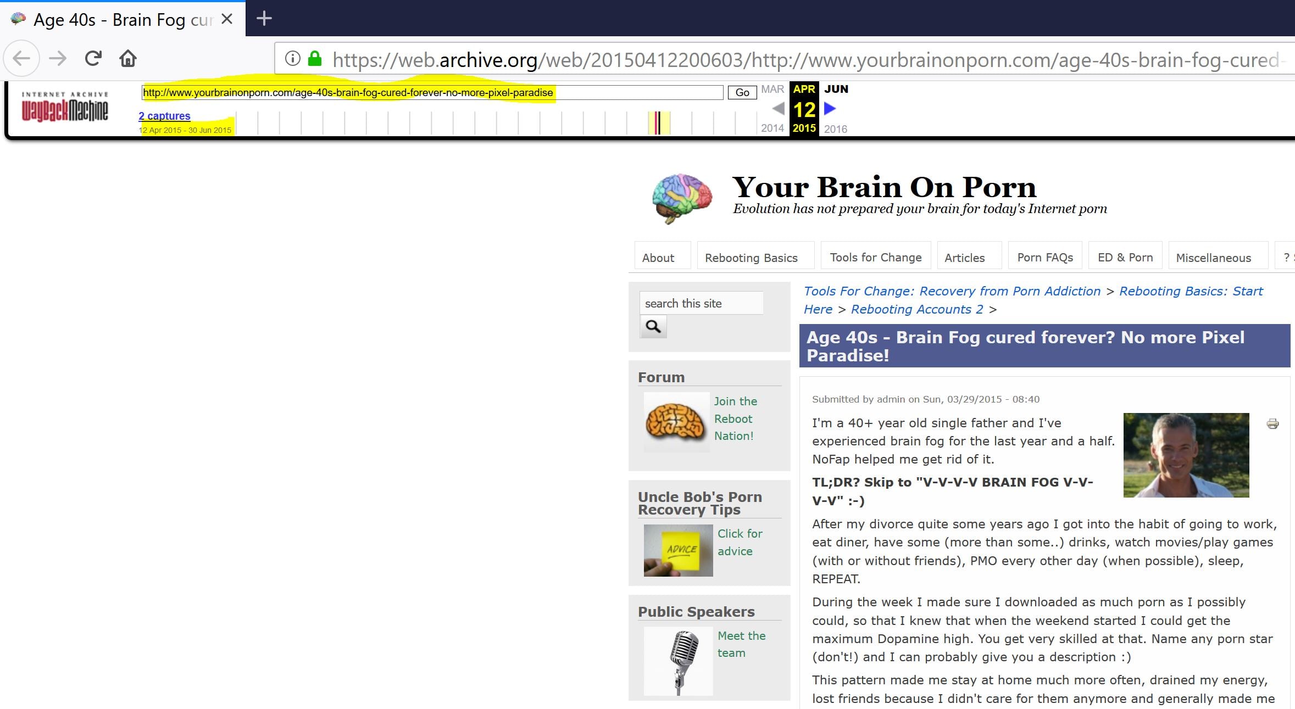Open the Rebooting Basics menu item
Viewport: 1295px width, 709px height.
pos(751,258)
